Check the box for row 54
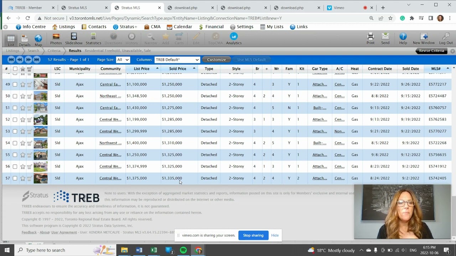This screenshot has height=256, width=456. tap(15, 143)
